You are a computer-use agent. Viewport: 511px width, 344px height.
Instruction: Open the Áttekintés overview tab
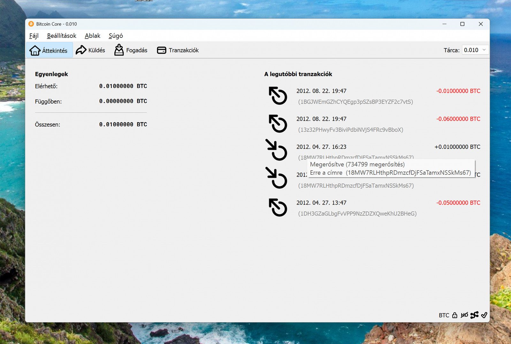pyautogui.click(x=50, y=50)
